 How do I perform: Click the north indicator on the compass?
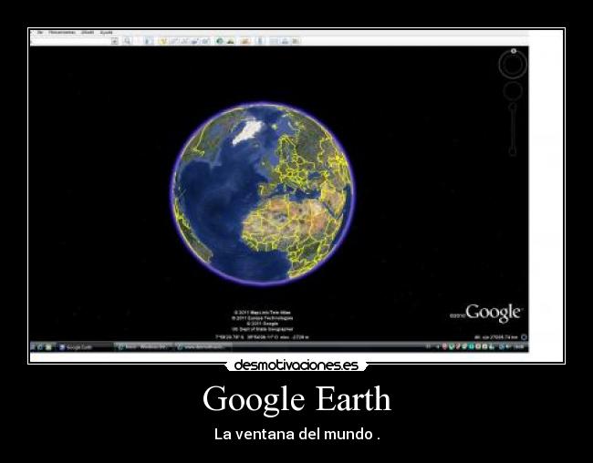tap(514, 51)
